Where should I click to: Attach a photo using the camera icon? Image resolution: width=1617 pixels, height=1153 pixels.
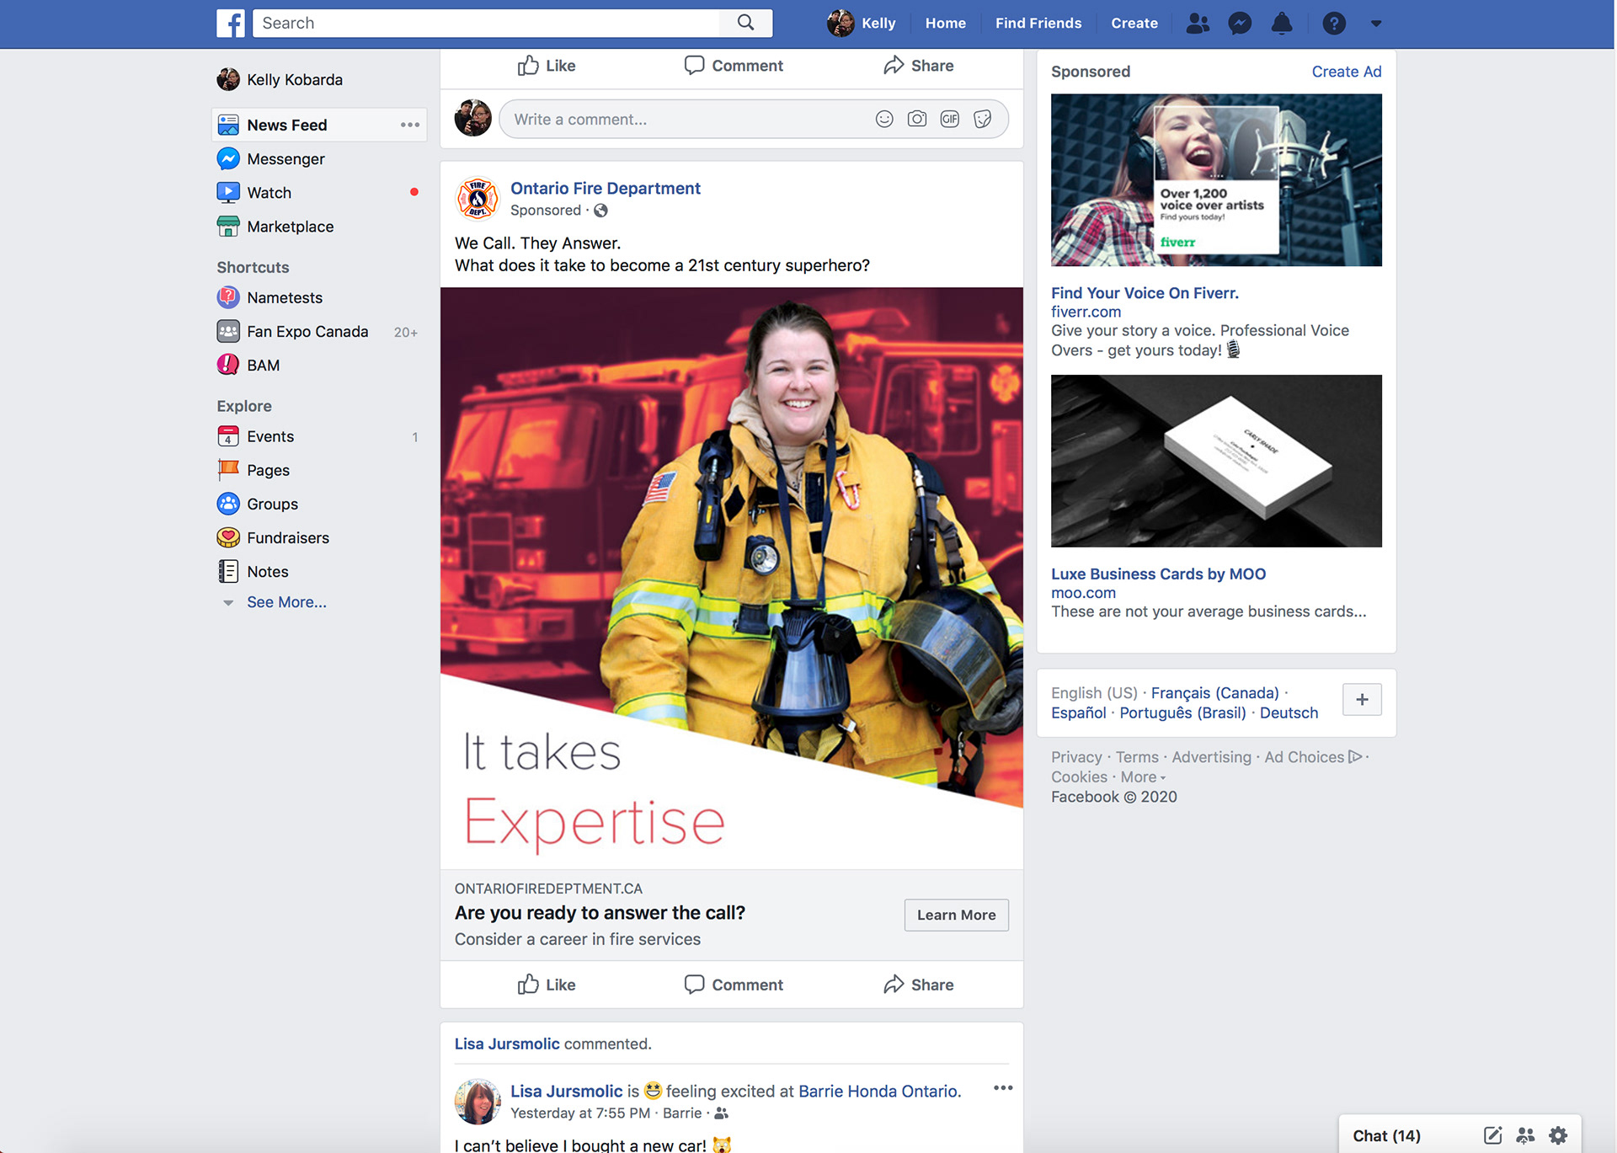[917, 119]
